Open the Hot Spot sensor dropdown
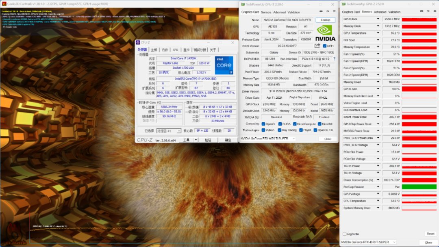The image size is (439, 247). [x=378, y=40]
